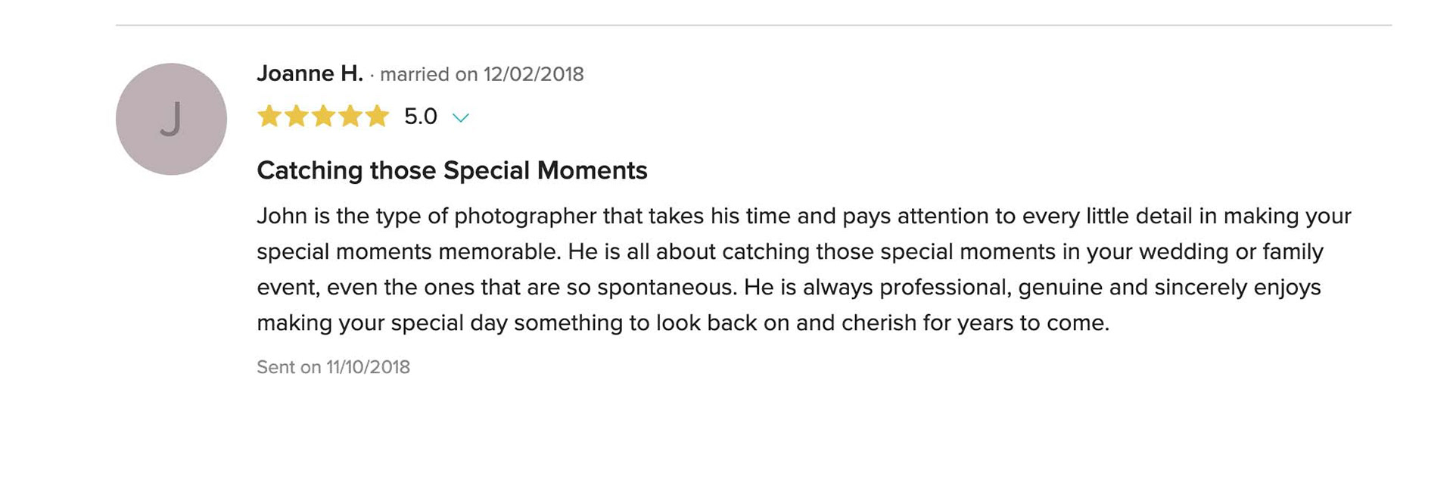
Task: Click the first yellow rating star
Action: [269, 117]
